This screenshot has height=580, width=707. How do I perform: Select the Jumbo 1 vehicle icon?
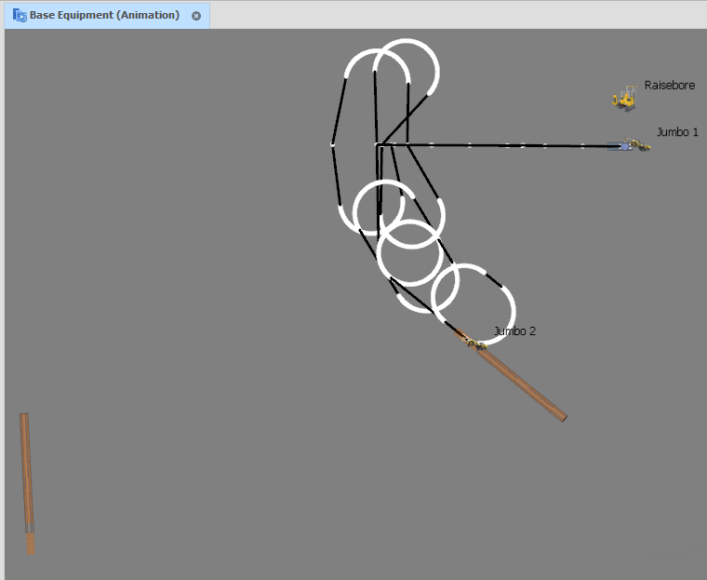pyautogui.click(x=637, y=144)
